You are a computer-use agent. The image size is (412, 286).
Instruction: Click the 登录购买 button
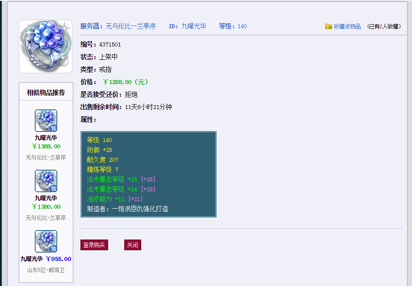94,245
